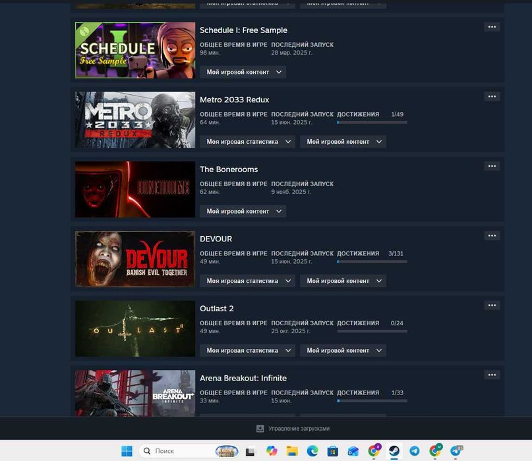Open the three-dot menu for Metro 2033 Redux

click(492, 97)
